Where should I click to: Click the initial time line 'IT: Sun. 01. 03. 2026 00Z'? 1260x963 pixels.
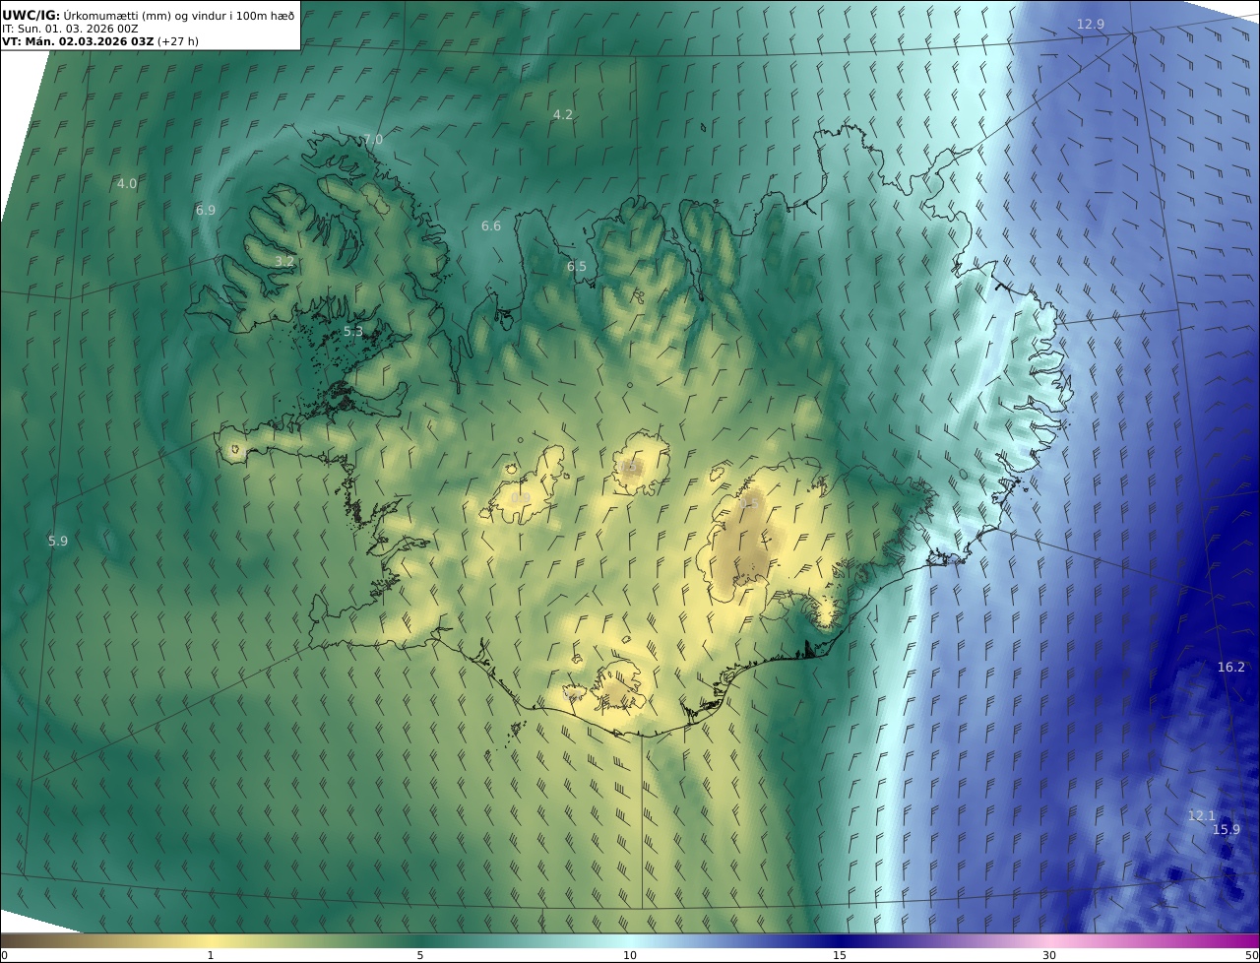pos(70,29)
